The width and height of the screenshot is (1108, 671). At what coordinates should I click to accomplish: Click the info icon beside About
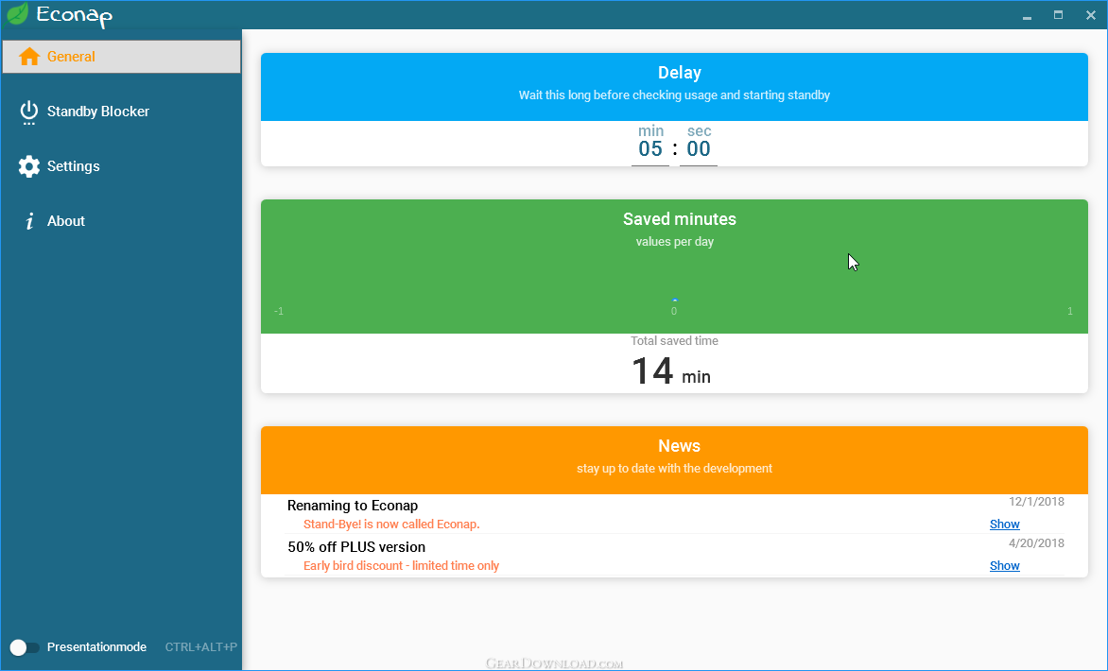[29, 222]
